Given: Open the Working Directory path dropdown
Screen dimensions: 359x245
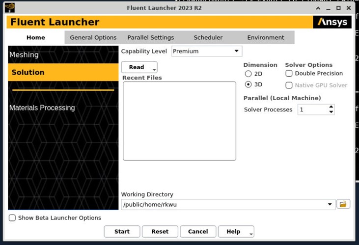Looking at the screenshot, I should (330, 204).
